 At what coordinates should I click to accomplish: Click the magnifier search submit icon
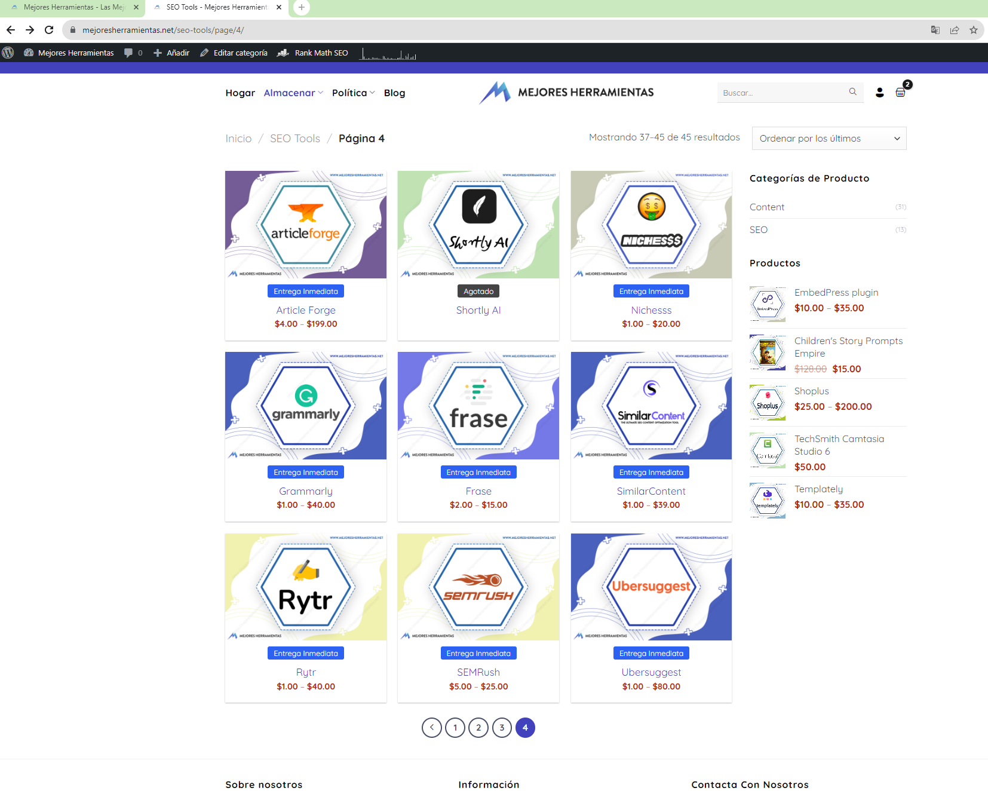pyautogui.click(x=853, y=92)
